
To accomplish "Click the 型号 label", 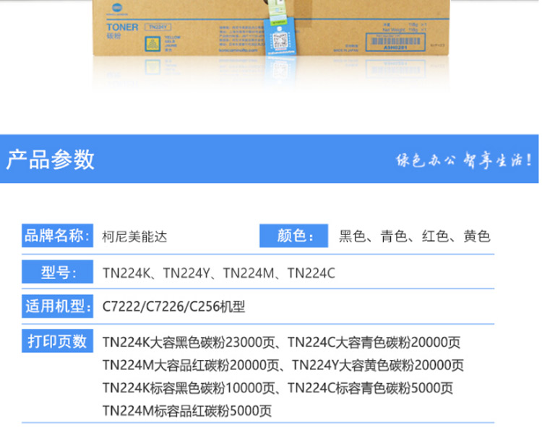I will (56, 273).
